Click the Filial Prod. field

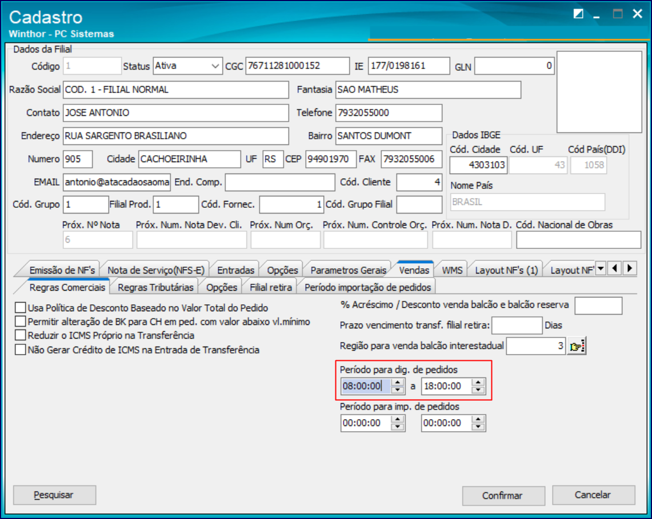pos(176,204)
